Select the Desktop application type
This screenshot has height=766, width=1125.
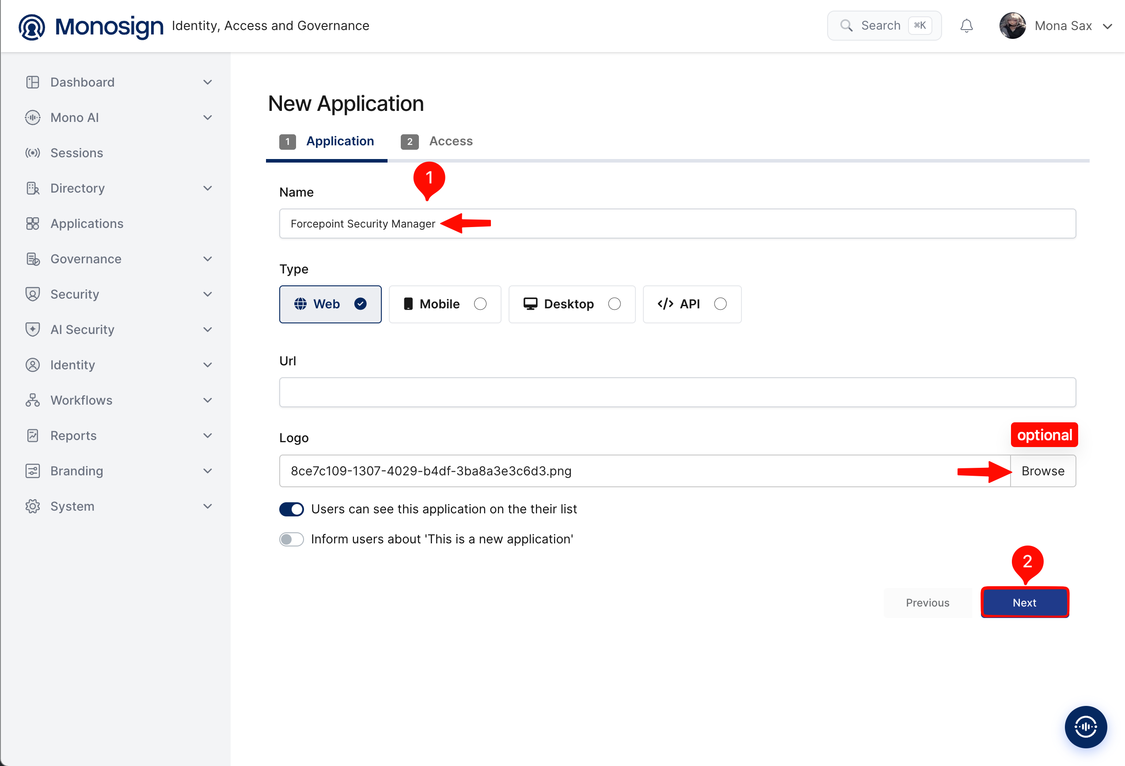tap(572, 304)
